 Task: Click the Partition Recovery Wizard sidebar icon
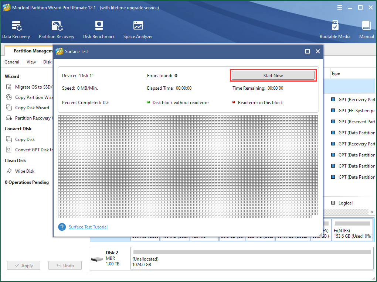coord(9,118)
